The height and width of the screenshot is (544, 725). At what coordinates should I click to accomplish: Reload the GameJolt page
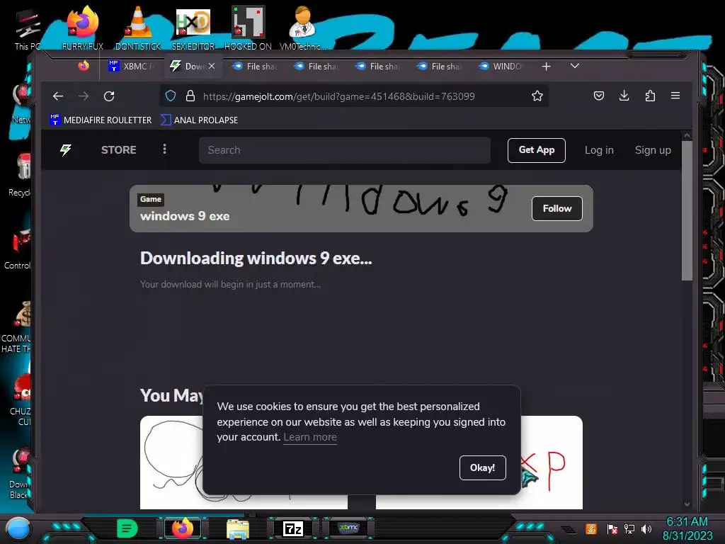[109, 96]
